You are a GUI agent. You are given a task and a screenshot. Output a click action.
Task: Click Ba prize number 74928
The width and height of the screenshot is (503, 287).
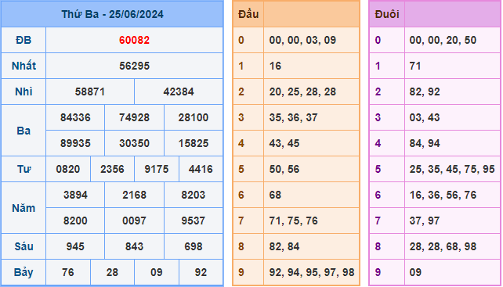pos(135,117)
